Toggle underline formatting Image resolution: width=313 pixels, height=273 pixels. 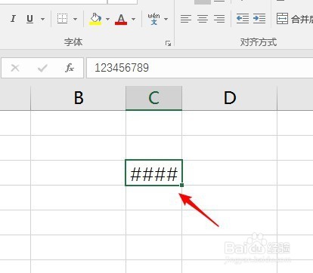[x=29, y=19]
